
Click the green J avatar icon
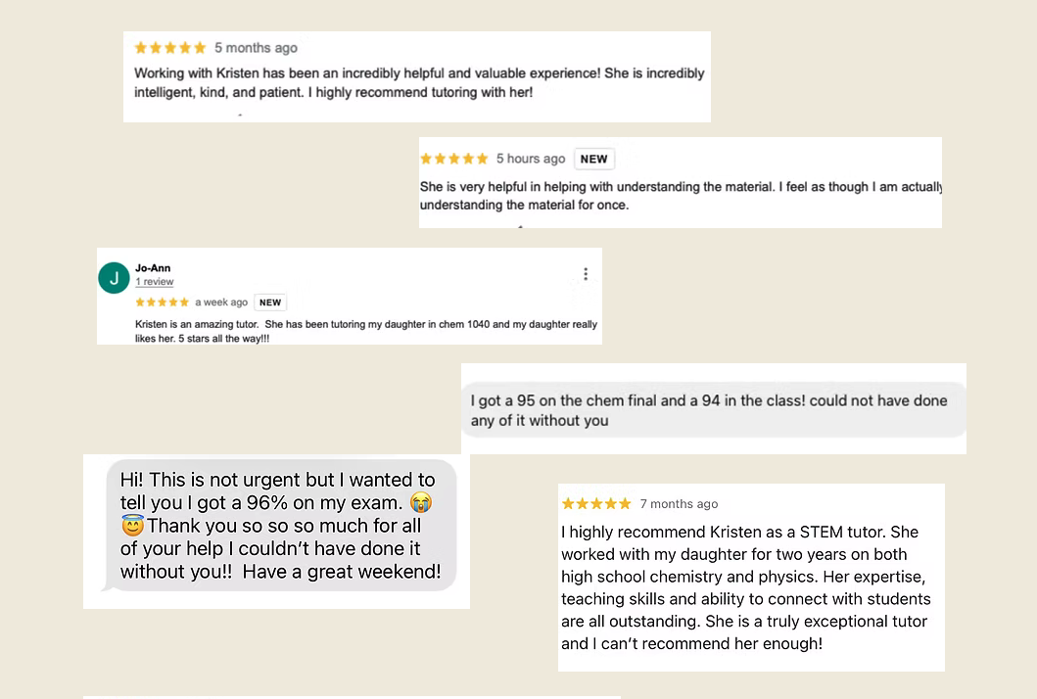coord(115,278)
